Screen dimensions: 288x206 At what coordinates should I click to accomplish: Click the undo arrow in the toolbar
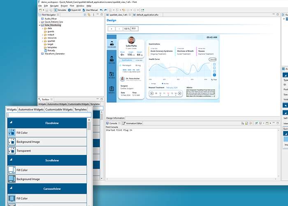[x=102, y=9]
